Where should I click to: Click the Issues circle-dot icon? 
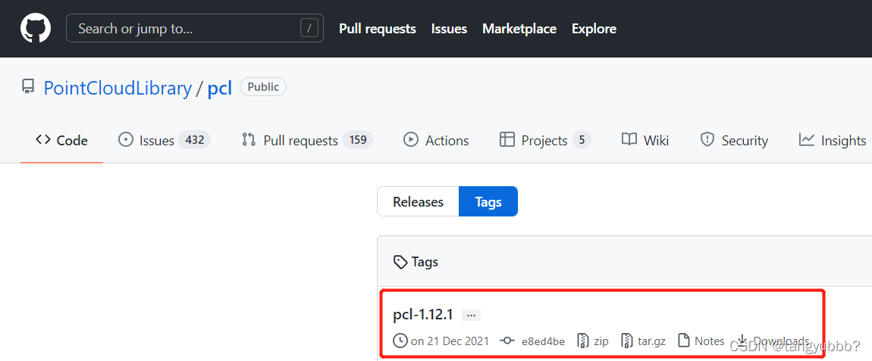(x=126, y=139)
